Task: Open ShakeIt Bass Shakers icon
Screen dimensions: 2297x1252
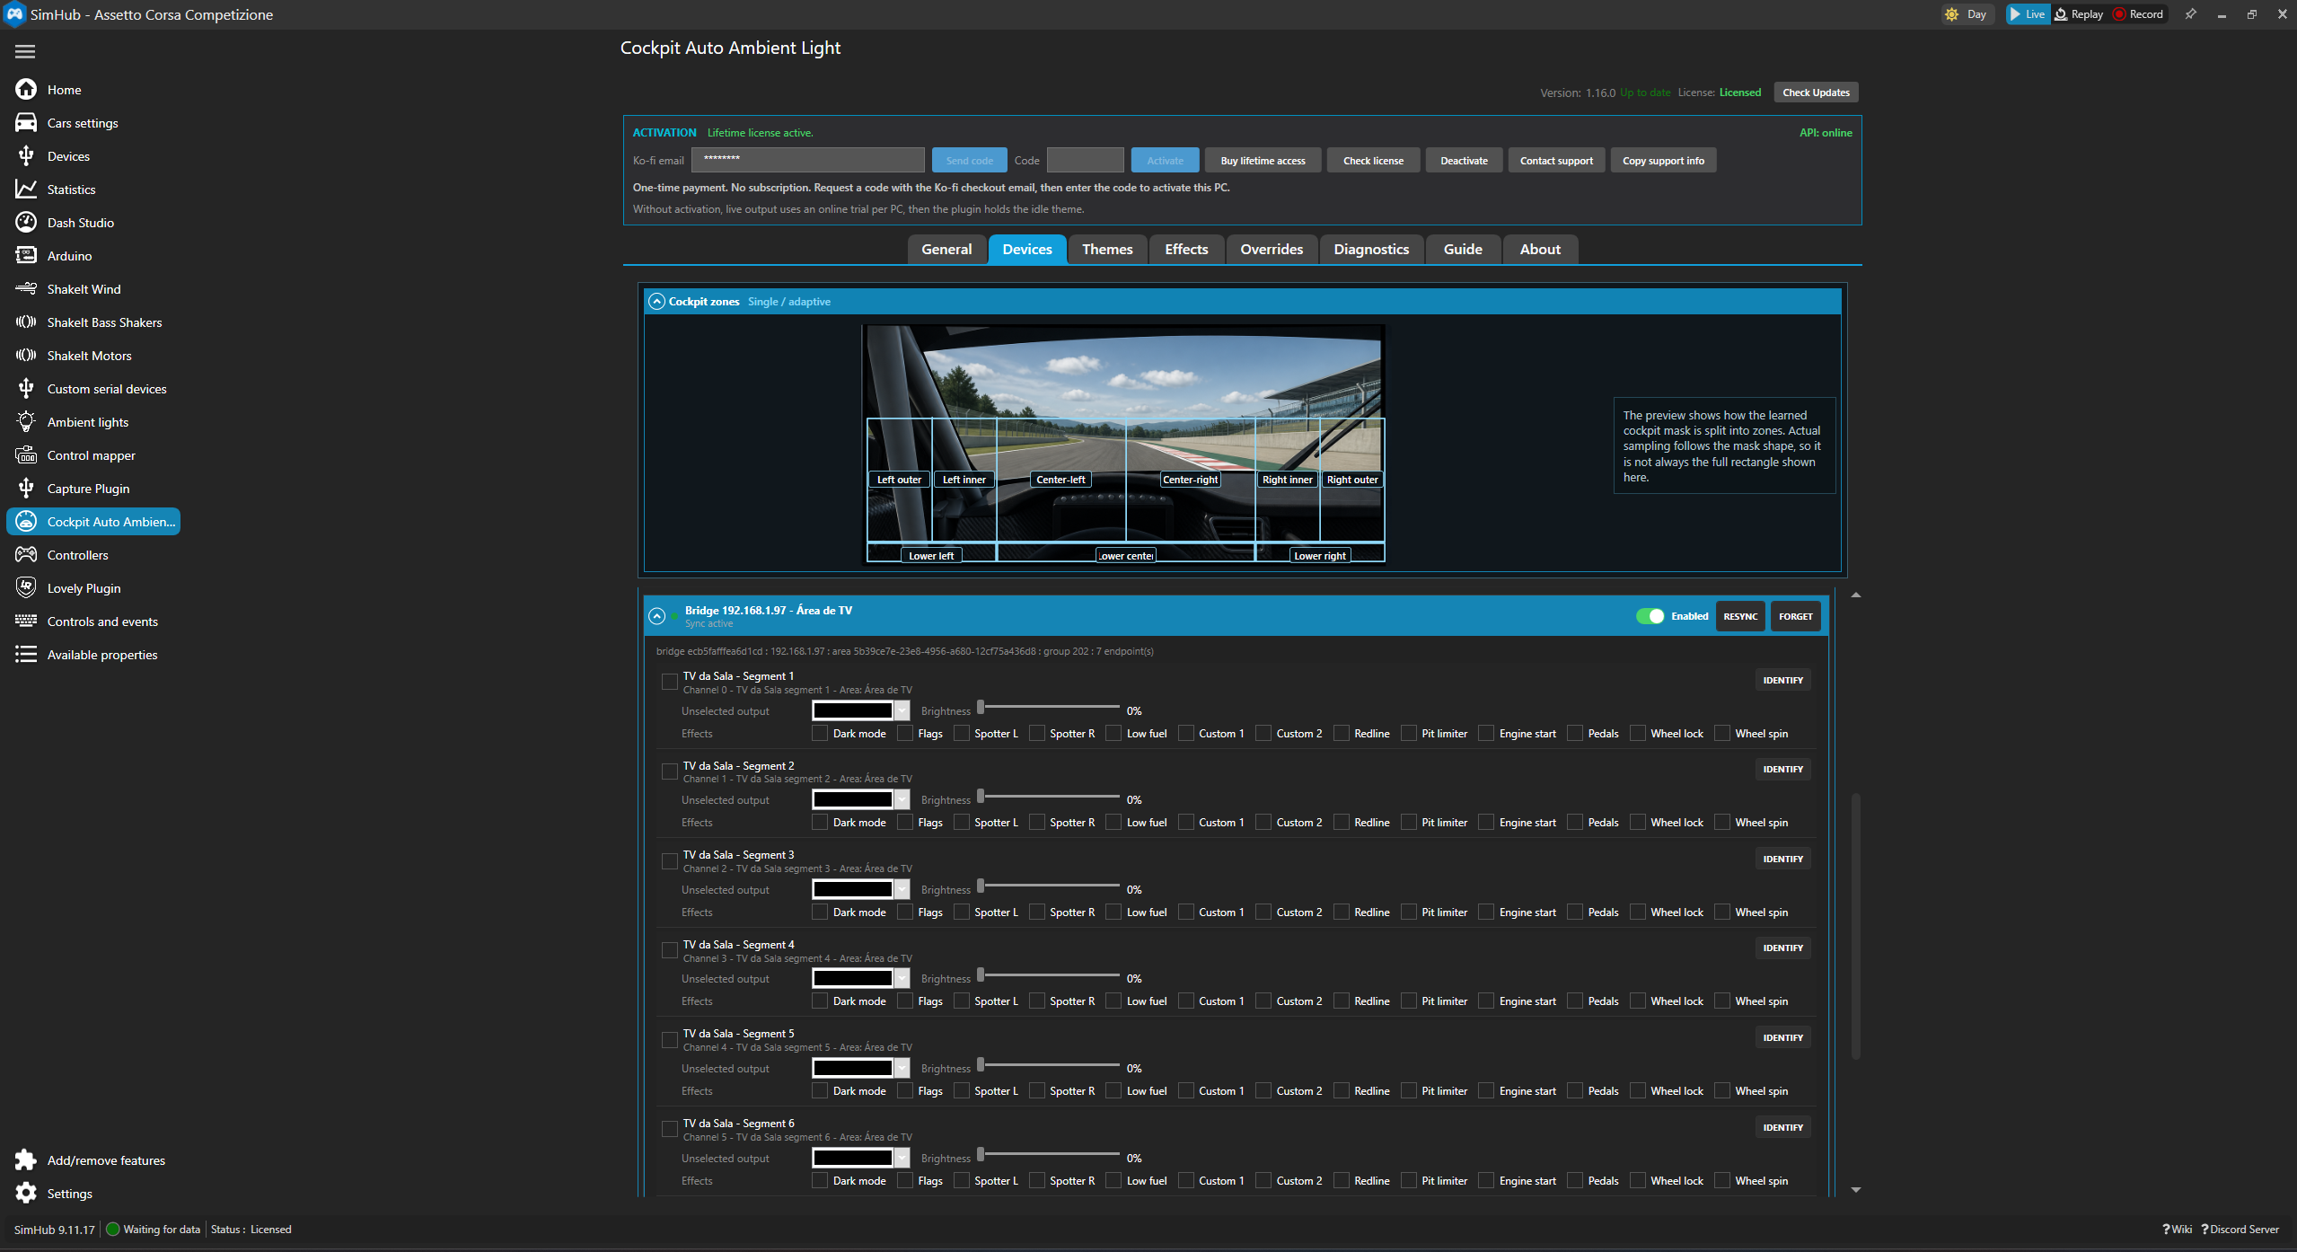Action: pos(26,322)
